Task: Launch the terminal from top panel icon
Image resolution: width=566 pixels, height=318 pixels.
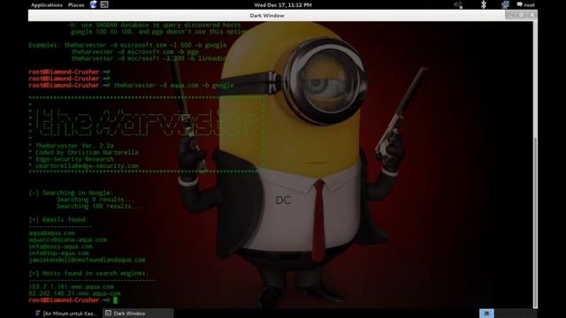Action: (104, 4)
